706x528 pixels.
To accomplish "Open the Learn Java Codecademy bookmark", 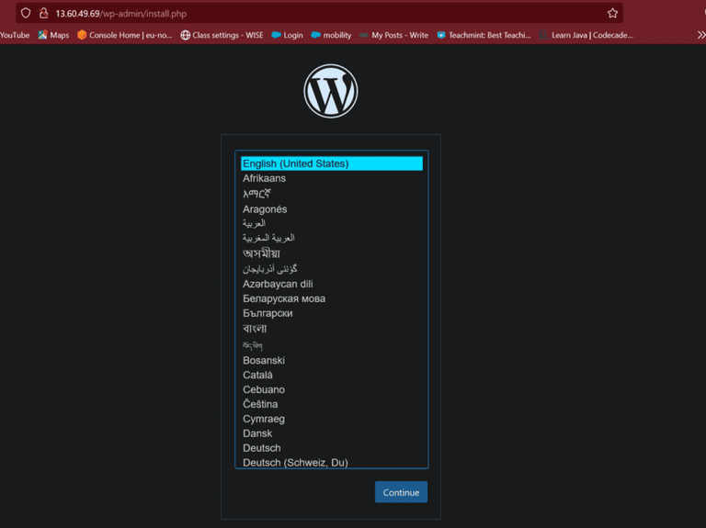I will coord(586,35).
